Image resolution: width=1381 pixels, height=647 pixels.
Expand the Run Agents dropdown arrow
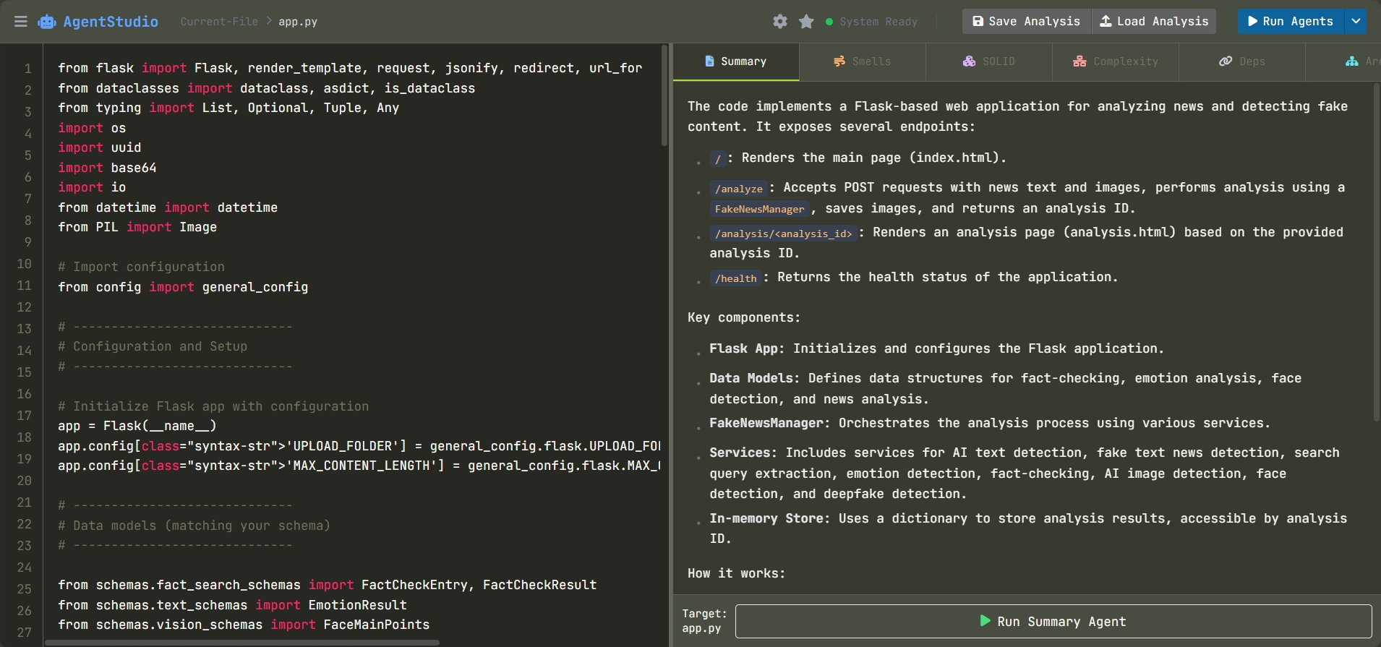[1356, 21]
